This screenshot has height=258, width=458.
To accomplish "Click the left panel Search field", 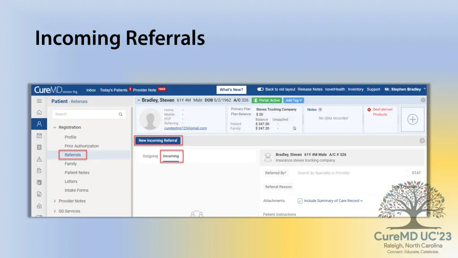I will click(89, 114).
